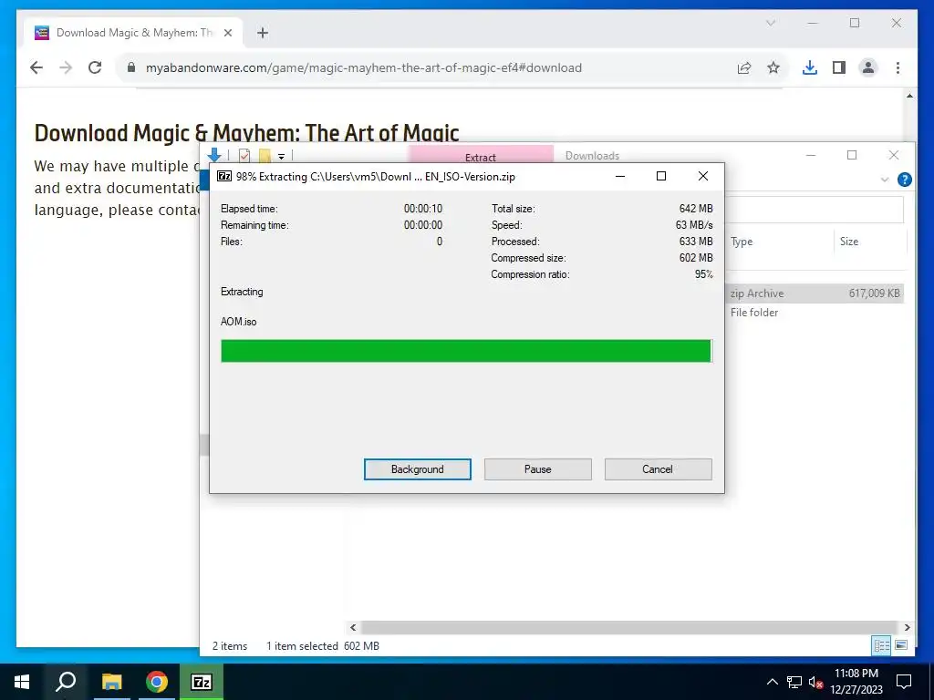The width and height of the screenshot is (934, 700).
Task: Click the 617,009 KB size value
Action: pos(874,293)
